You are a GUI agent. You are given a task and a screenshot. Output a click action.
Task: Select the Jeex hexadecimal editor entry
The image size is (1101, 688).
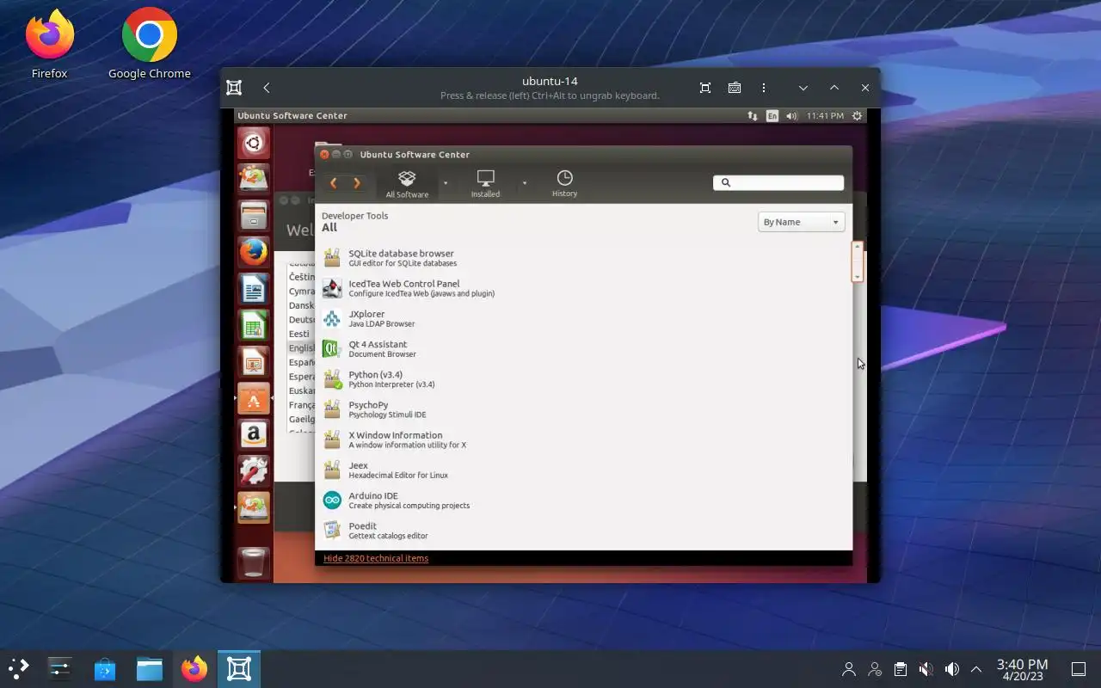coord(583,470)
